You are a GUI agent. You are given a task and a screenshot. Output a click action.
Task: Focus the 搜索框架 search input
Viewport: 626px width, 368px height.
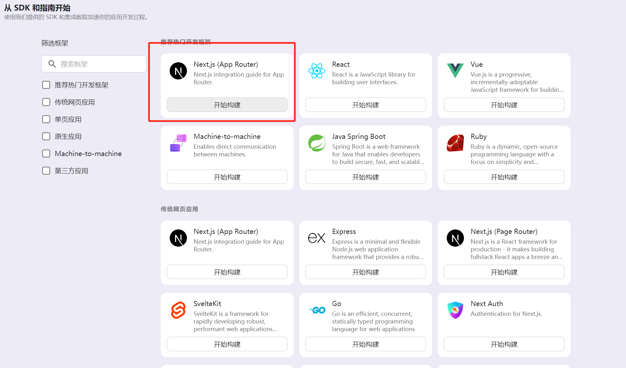click(x=94, y=64)
